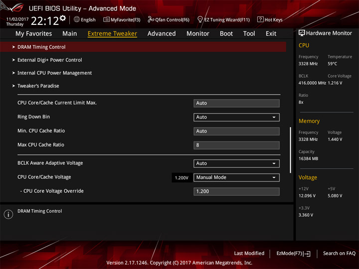Select the Extreme Tweaker tab
359x269 pixels.
(112, 34)
